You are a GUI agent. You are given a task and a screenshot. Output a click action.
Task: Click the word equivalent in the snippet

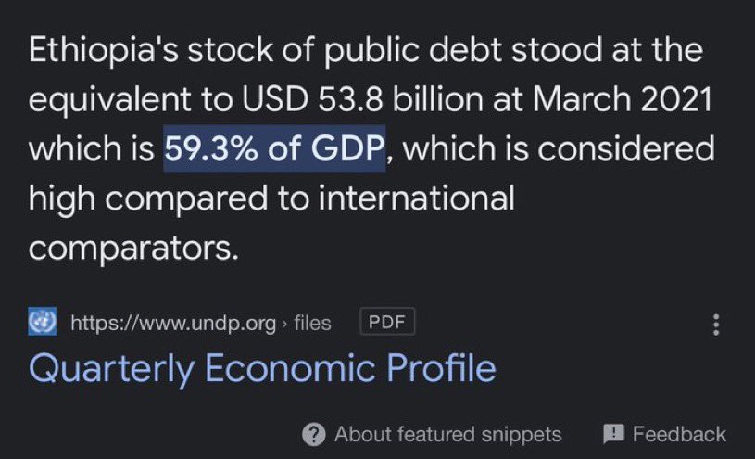(110, 101)
